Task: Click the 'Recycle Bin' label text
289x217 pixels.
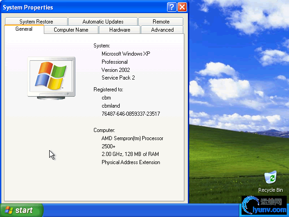Action: pos(270,190)
